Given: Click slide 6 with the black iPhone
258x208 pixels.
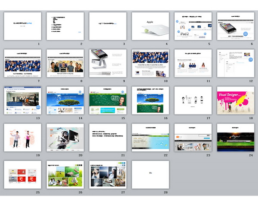Looking at the screenshot, I should coord(235,26).
